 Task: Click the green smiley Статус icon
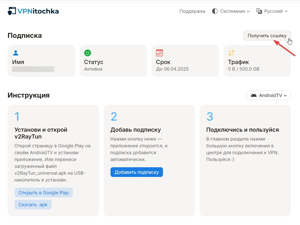[x=88, y=53]
